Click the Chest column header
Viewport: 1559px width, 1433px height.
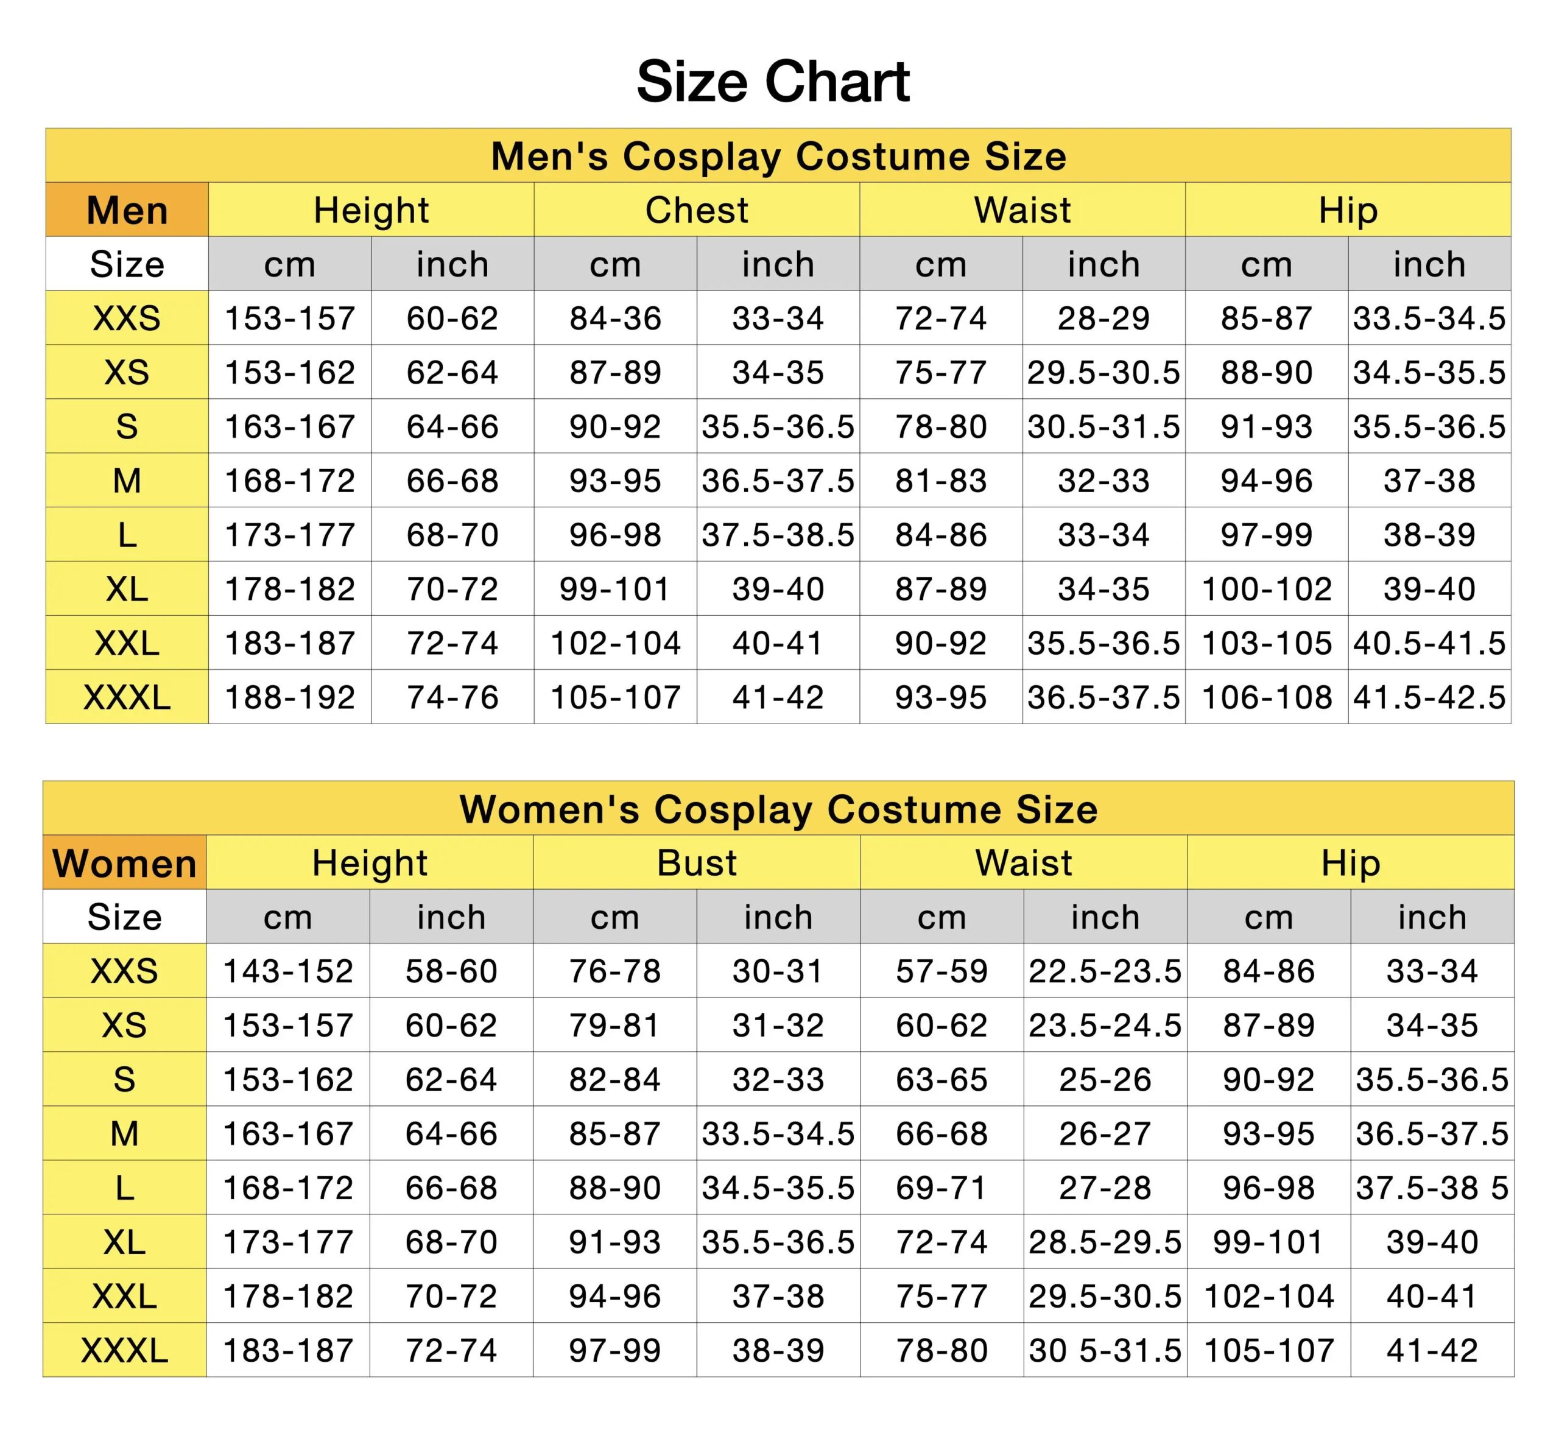click(696, 210)
